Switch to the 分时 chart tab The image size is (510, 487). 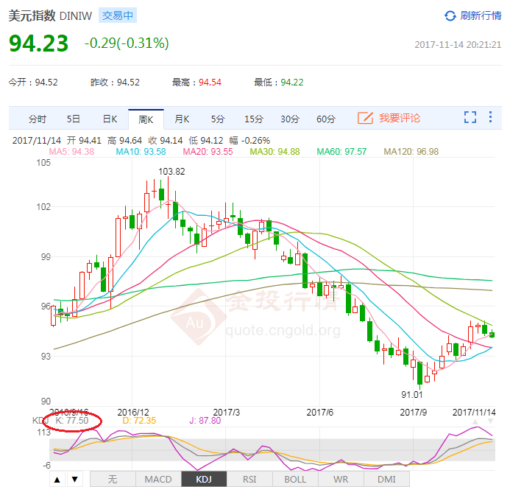pos(38,119)
